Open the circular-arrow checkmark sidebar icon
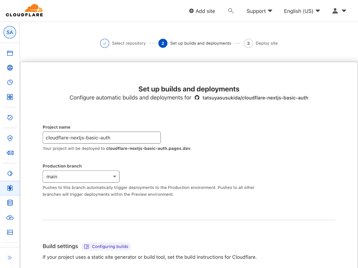This screenshot has height=268, width=358. [10, 117]
